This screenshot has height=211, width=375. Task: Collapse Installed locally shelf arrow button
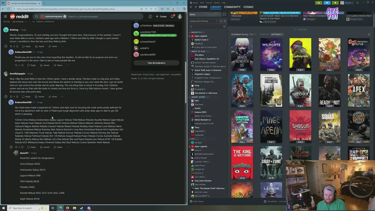pos(369,34)
